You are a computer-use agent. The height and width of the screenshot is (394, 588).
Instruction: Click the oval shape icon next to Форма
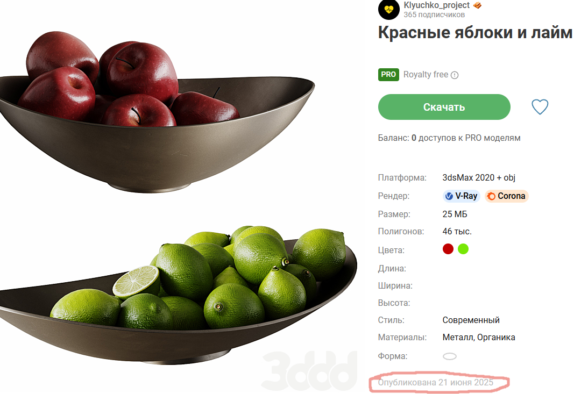(x=449, y=356)
